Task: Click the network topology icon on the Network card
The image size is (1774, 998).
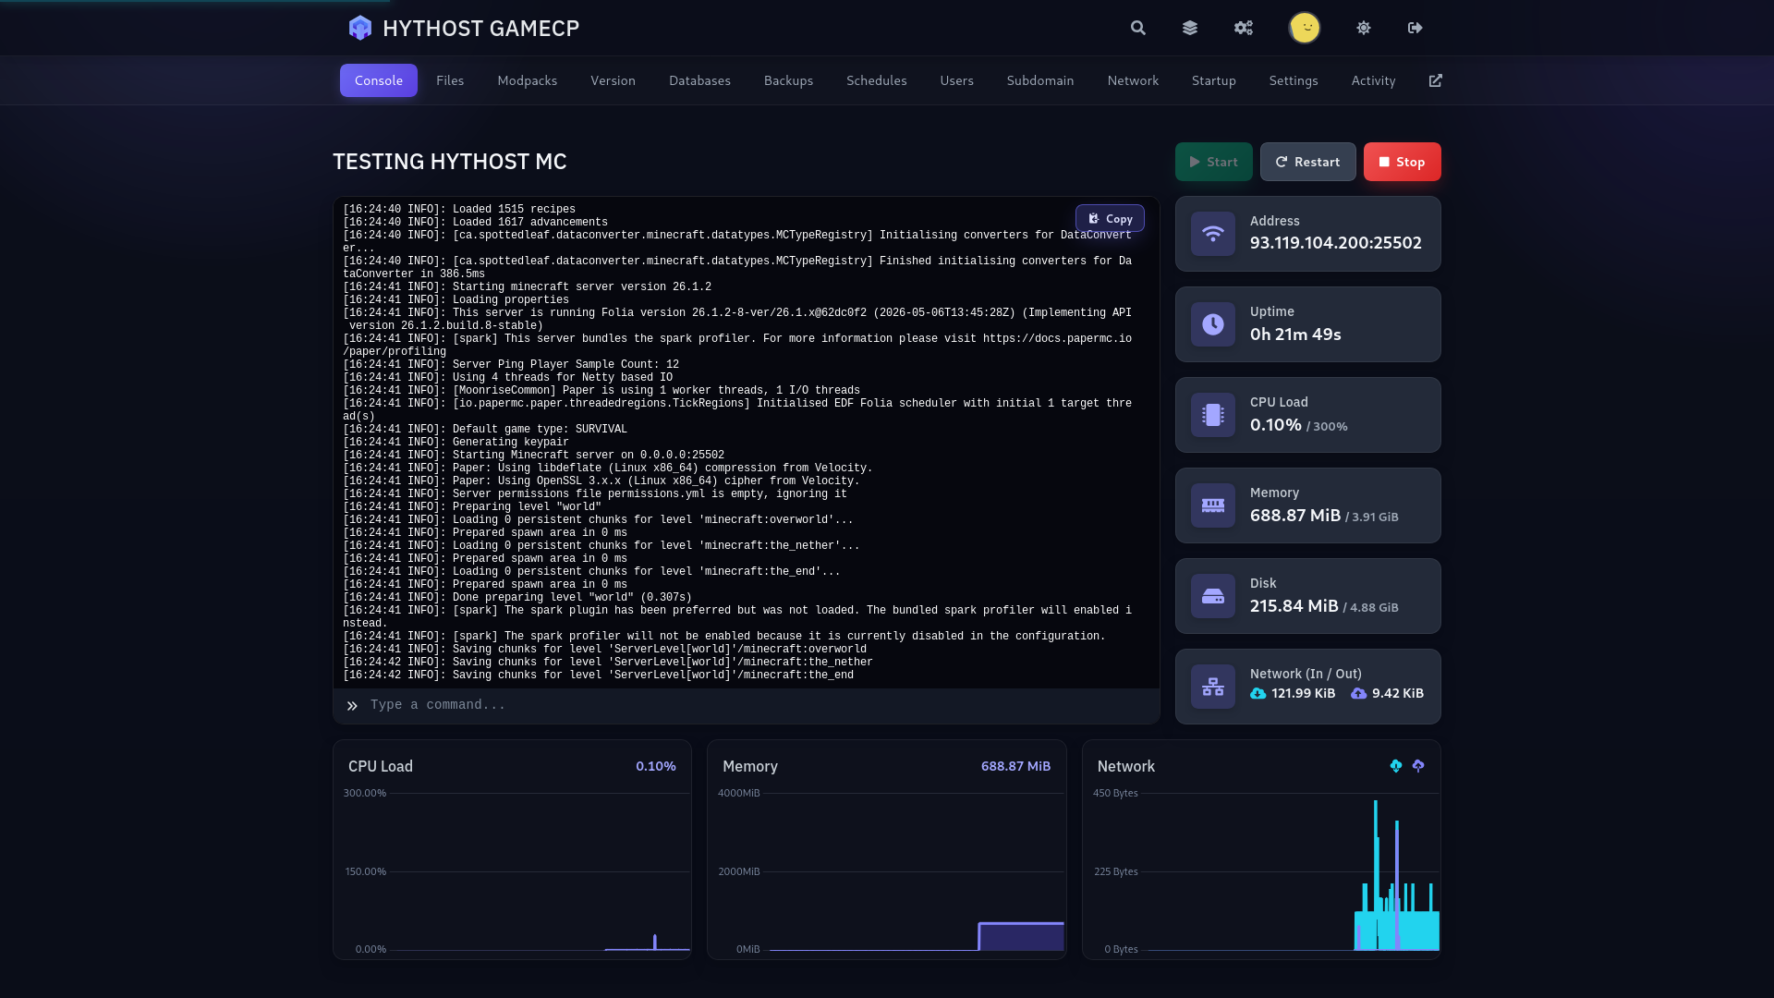Action: [x=1213, y=687]
